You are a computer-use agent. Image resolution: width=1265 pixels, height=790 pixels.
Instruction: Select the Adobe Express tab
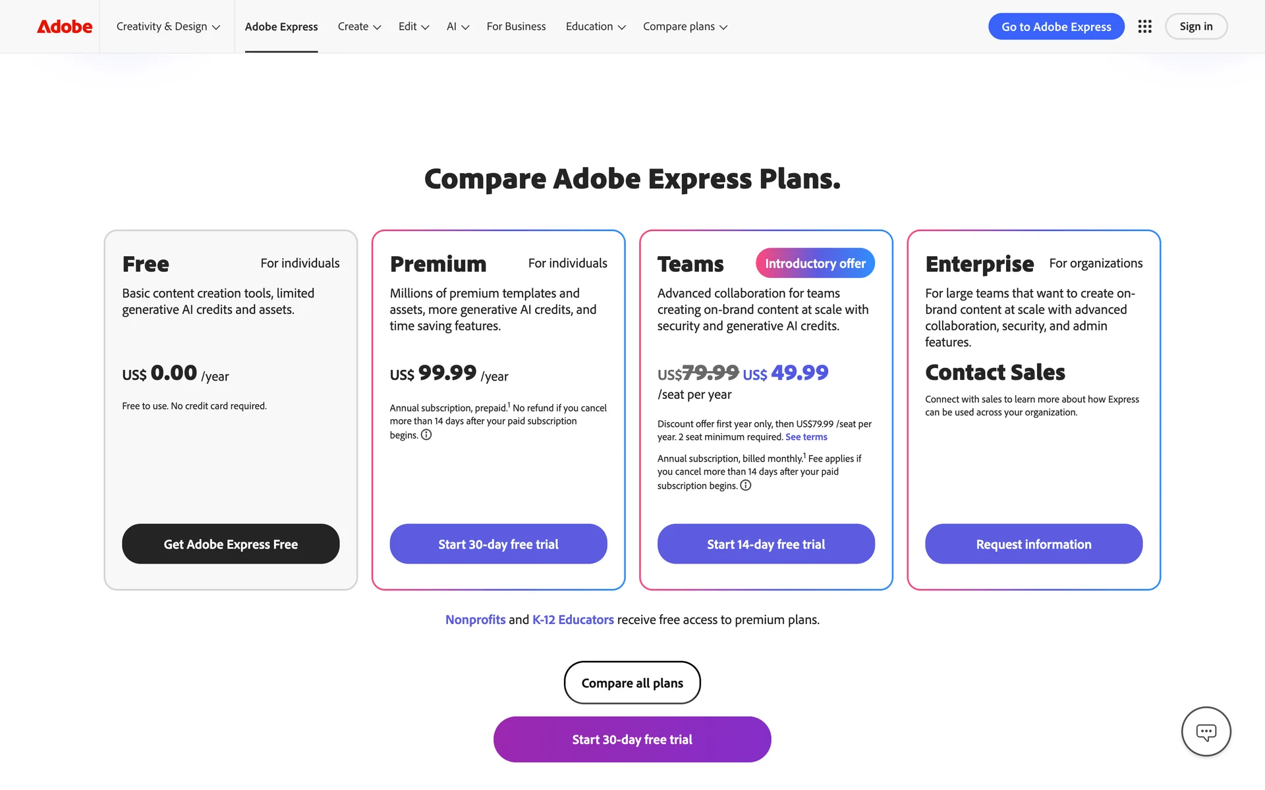point(281,26)
